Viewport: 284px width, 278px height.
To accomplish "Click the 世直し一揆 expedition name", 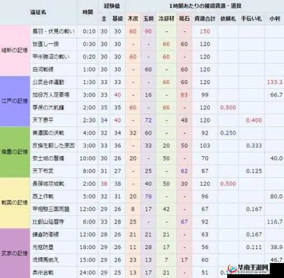I will (x=46, y=44).
